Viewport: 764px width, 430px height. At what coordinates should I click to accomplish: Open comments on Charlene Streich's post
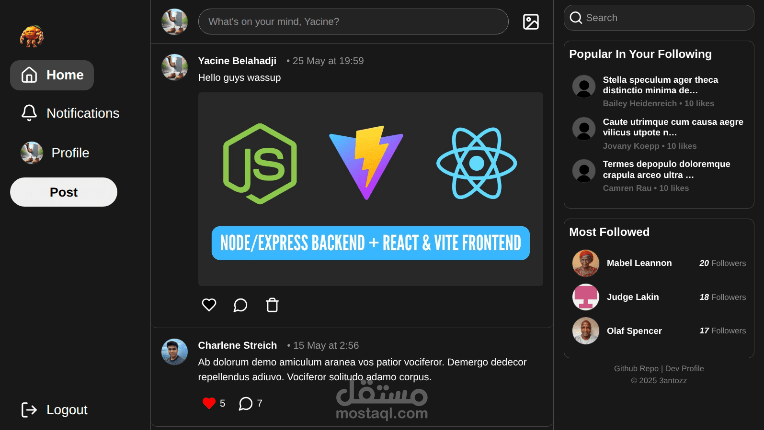coord(245,403)
